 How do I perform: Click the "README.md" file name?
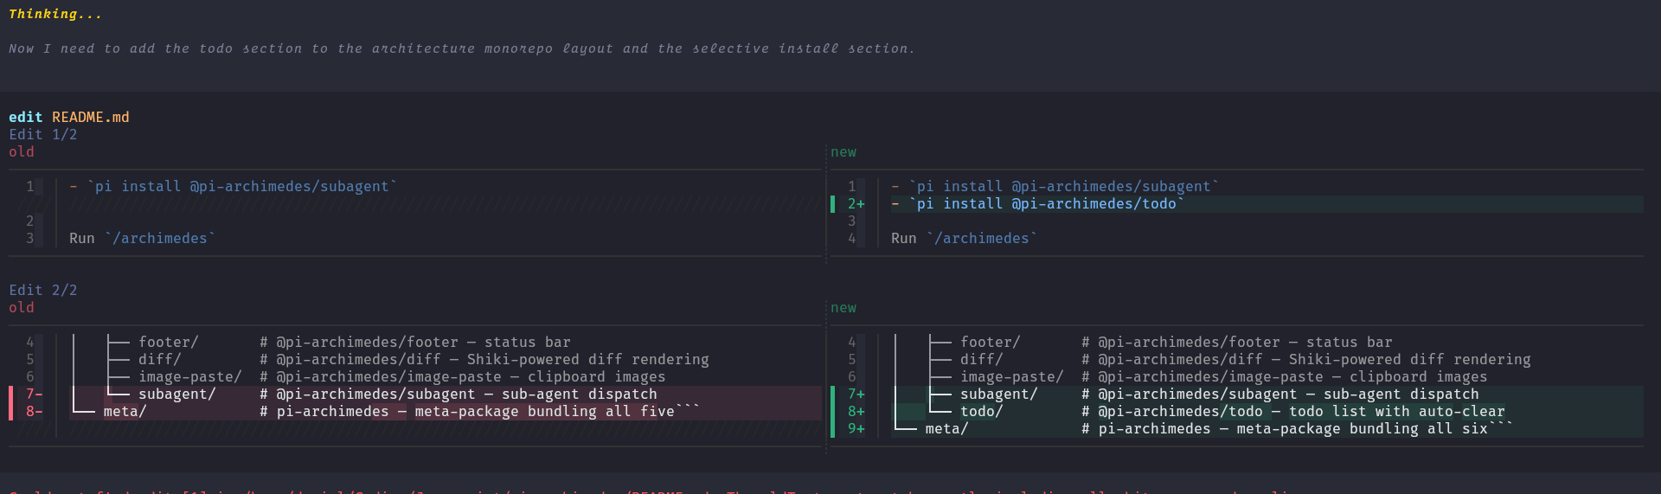coord(91,117)
